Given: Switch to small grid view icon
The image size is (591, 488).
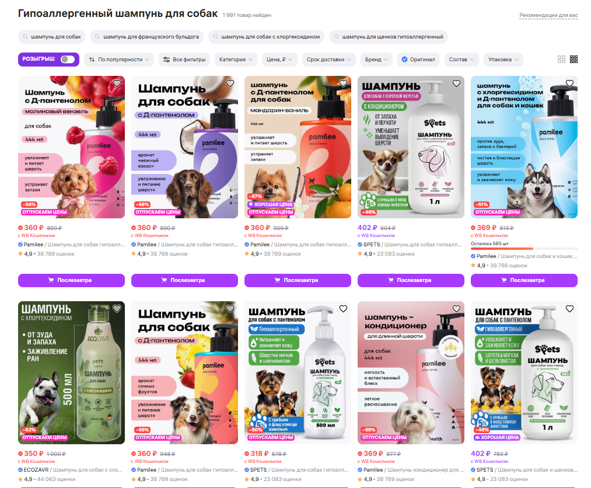Looking at the screenshot, I should coord(573,59).
